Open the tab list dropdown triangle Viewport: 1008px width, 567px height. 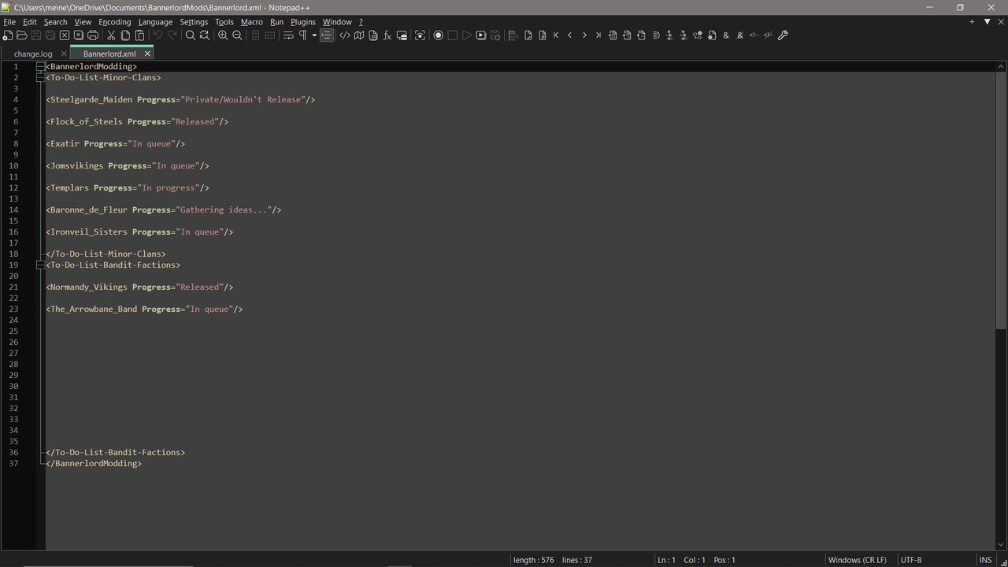tap(987, 22)
